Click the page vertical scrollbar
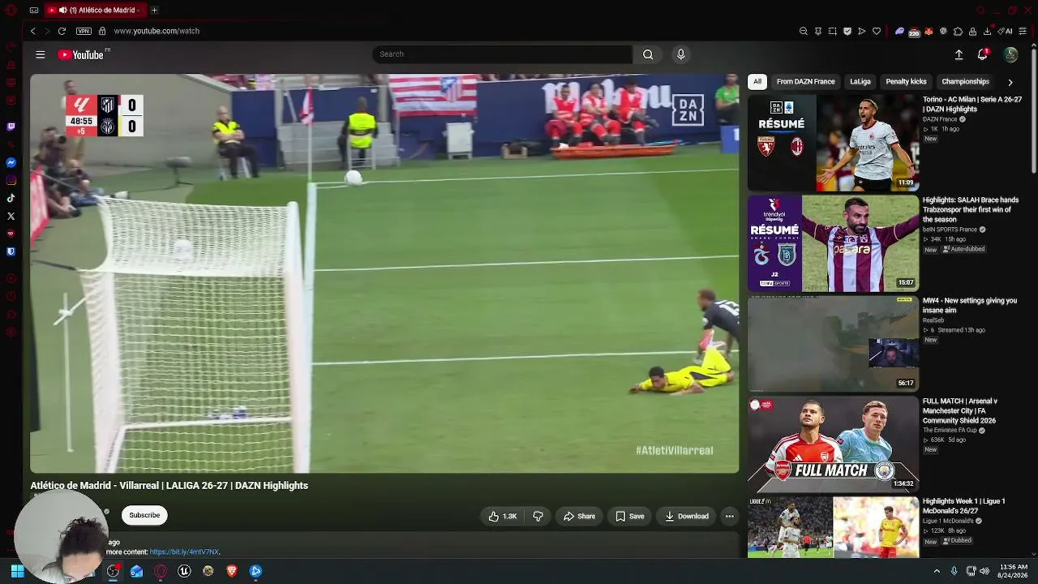 click(x=1033, y=109)
